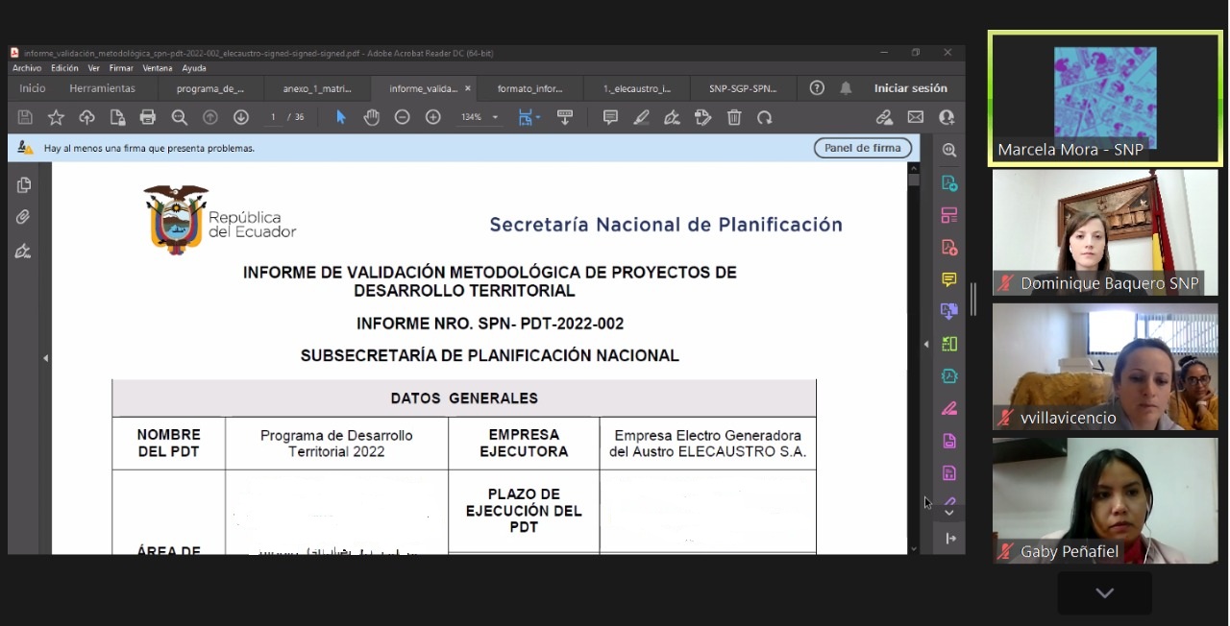The width and height of the screenshot is (1230, 626).
Task: Bookmark file with the star icon
Action: [x=56, y=117]
